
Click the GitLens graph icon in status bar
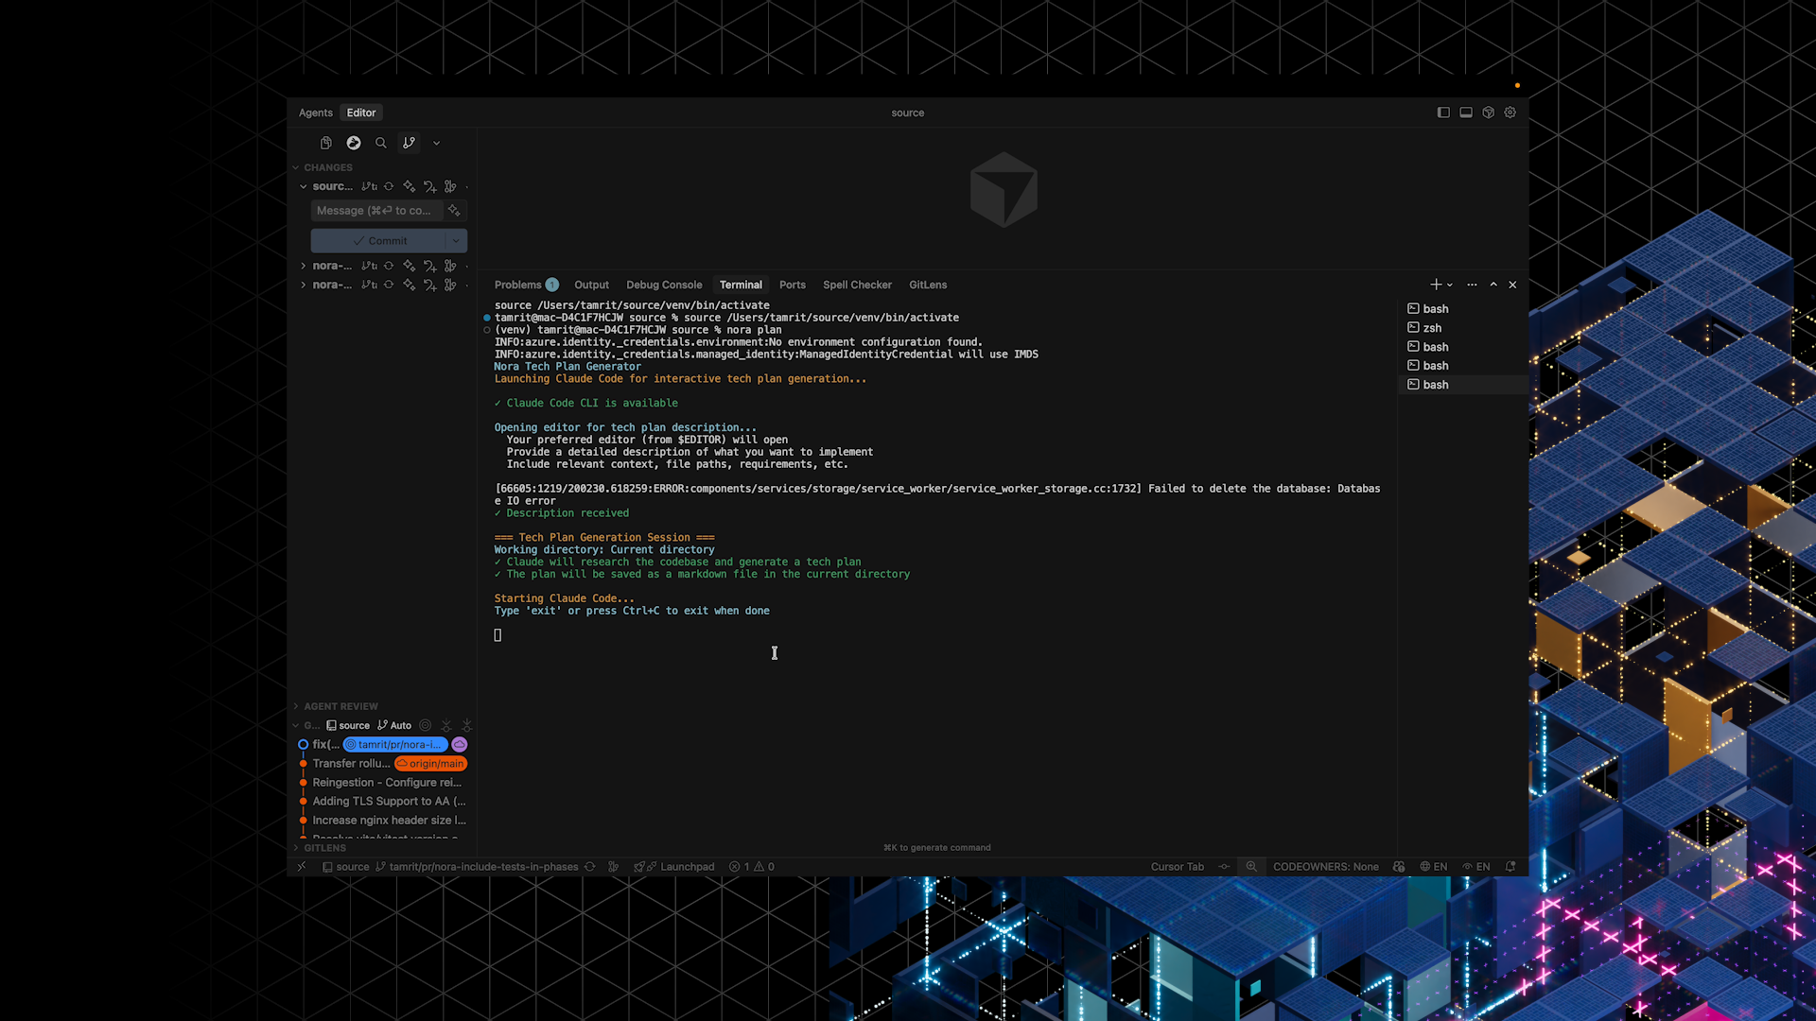click(614, 866)
